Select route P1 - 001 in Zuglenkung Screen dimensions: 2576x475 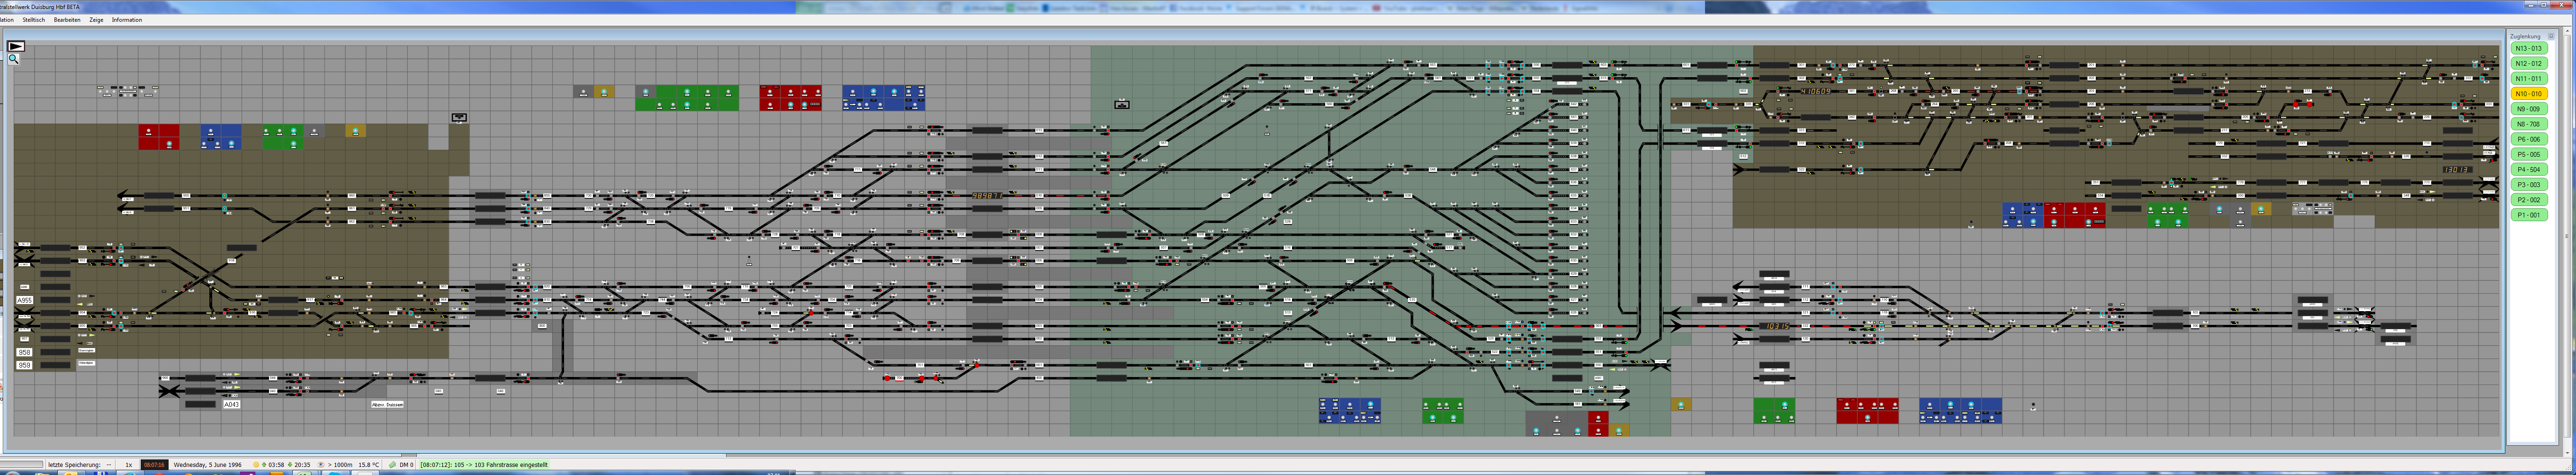2529,215
